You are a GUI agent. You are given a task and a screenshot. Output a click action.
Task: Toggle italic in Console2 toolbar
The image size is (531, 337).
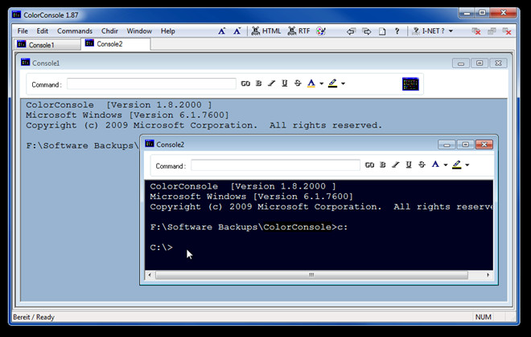(x=396, y=164)
